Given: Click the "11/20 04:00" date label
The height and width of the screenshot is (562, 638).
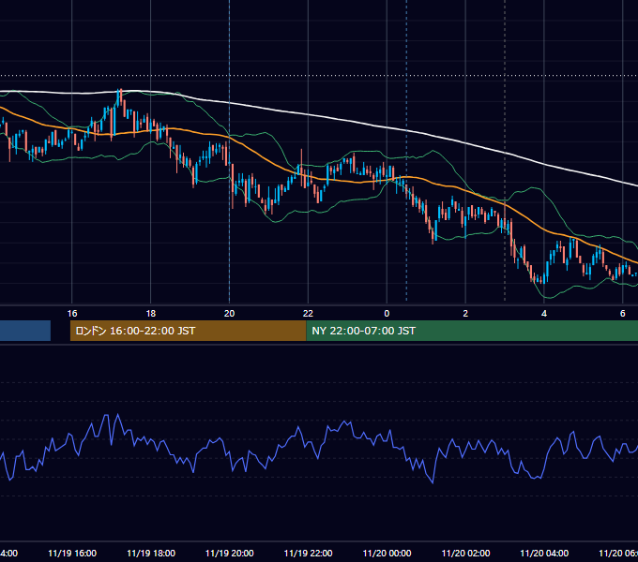Looking at the screenshot, I should 544,553.
